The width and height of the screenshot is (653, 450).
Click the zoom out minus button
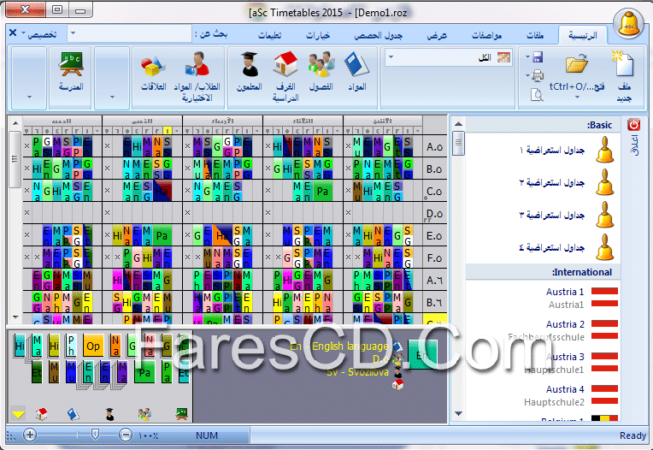[126, 435]
